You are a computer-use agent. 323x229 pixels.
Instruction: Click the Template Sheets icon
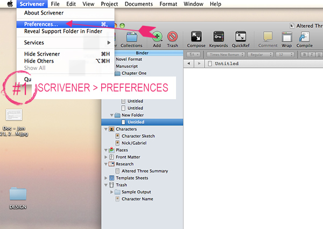pyautogui.click(x=111, y=178)
